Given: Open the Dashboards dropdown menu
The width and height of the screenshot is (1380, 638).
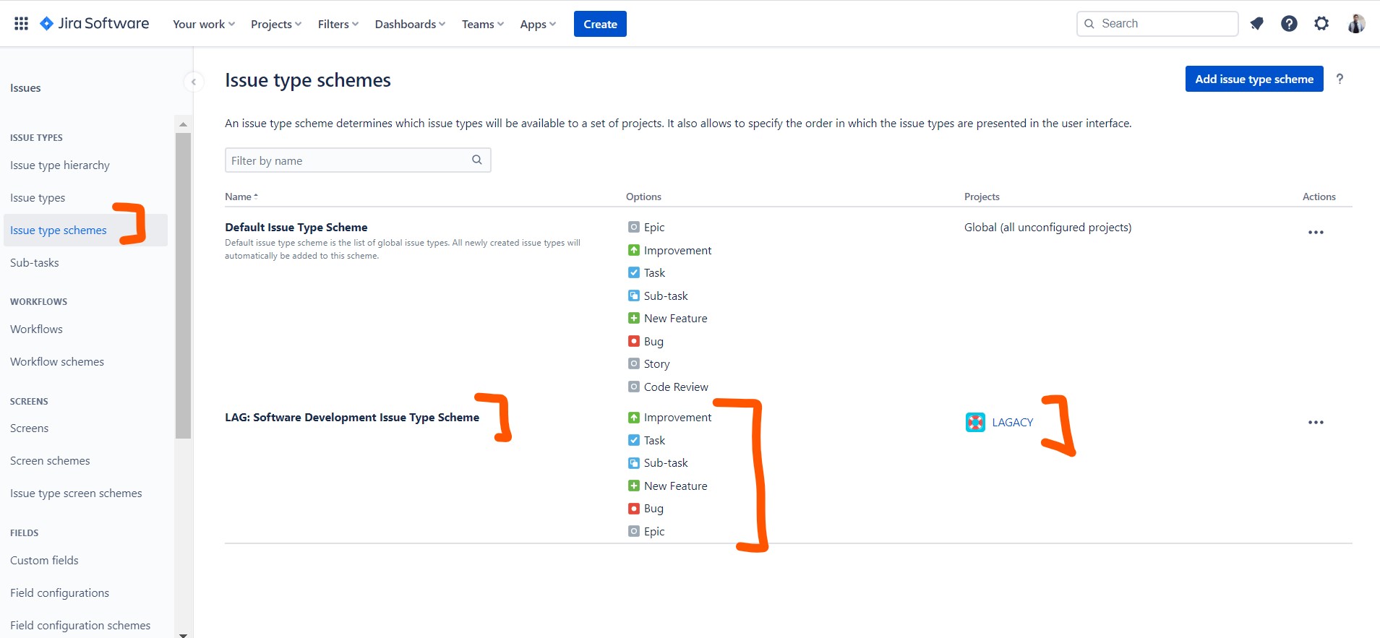Looking at the screenshot, I should 409,24.
